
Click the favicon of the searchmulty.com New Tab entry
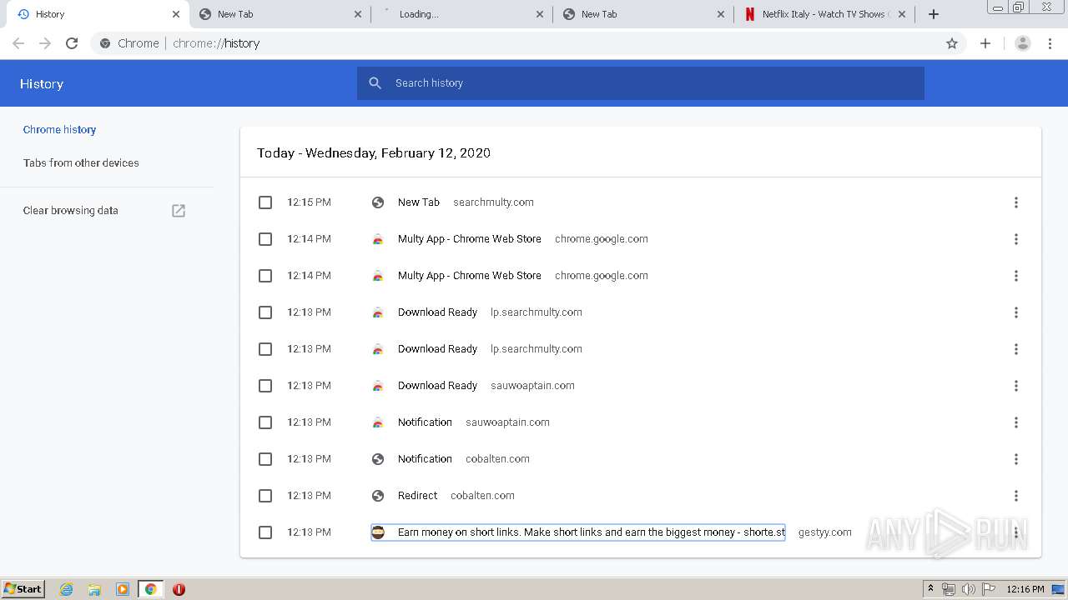tap(378, 202)
